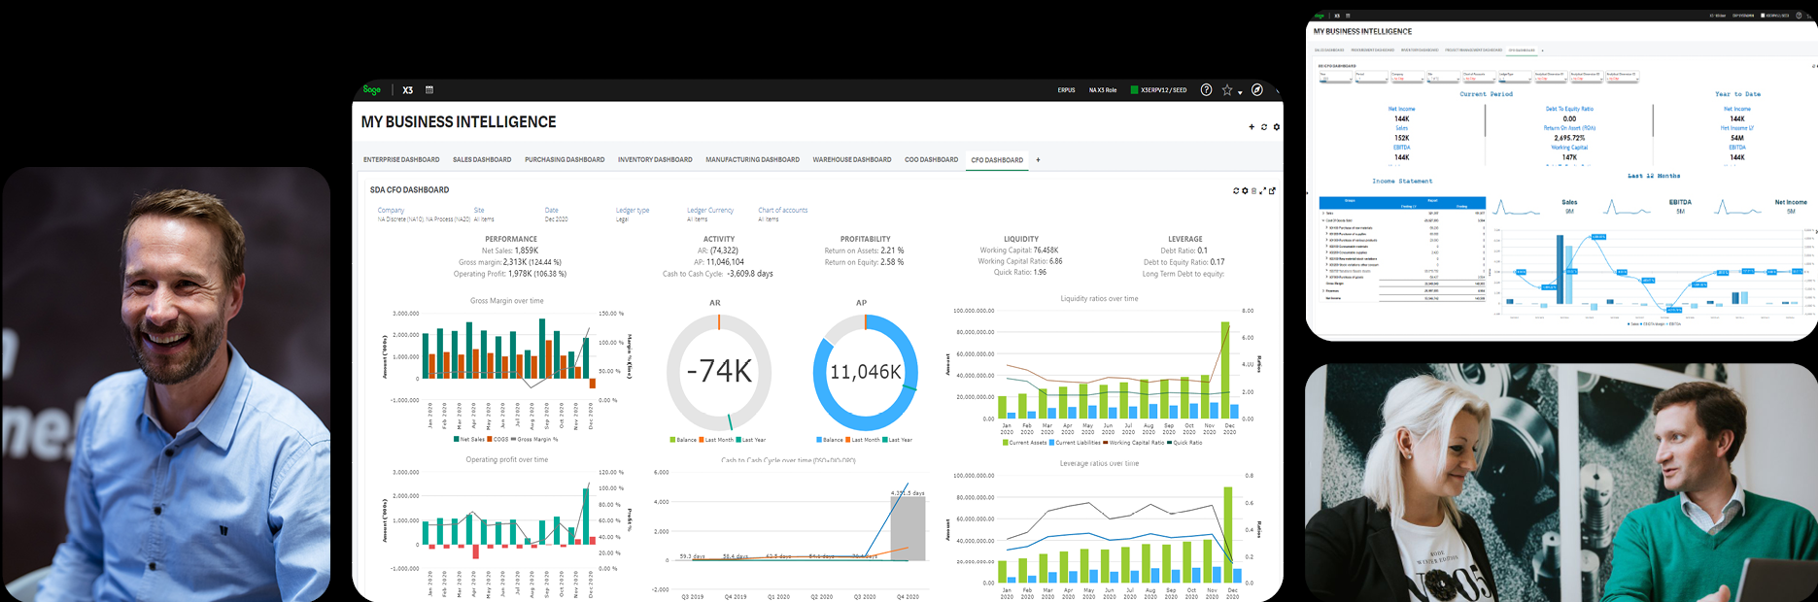The image size is (1818, 602).
Task: Refresh the SDA CFO Dashboard widget
Action: click(1236, 191)
